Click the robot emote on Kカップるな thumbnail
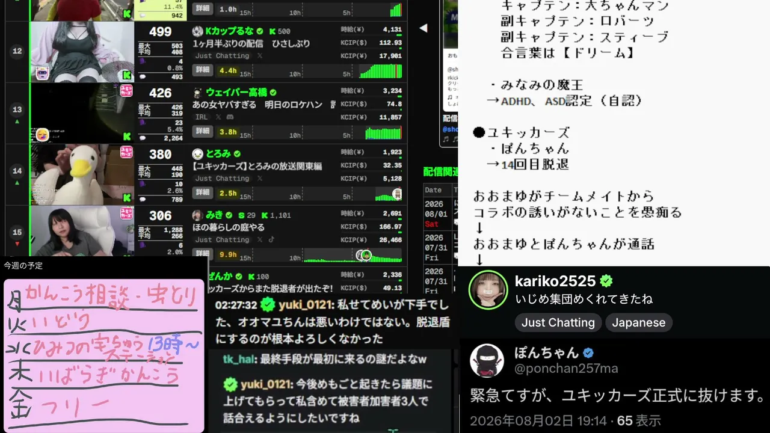 tap(42, 73)
